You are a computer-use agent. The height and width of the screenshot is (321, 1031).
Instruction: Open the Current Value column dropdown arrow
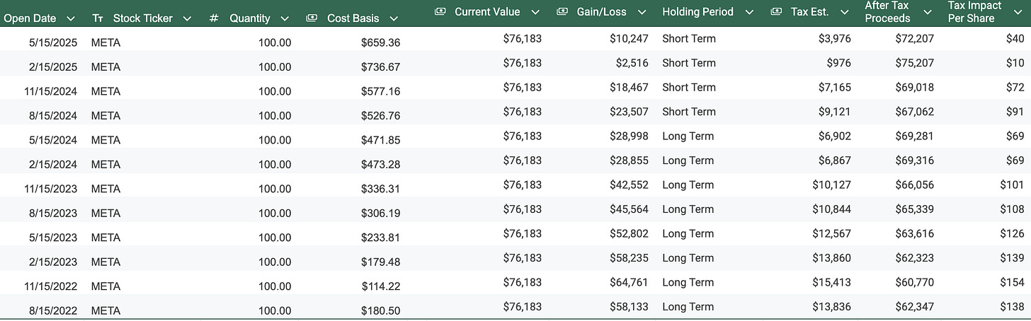(535, 12)
